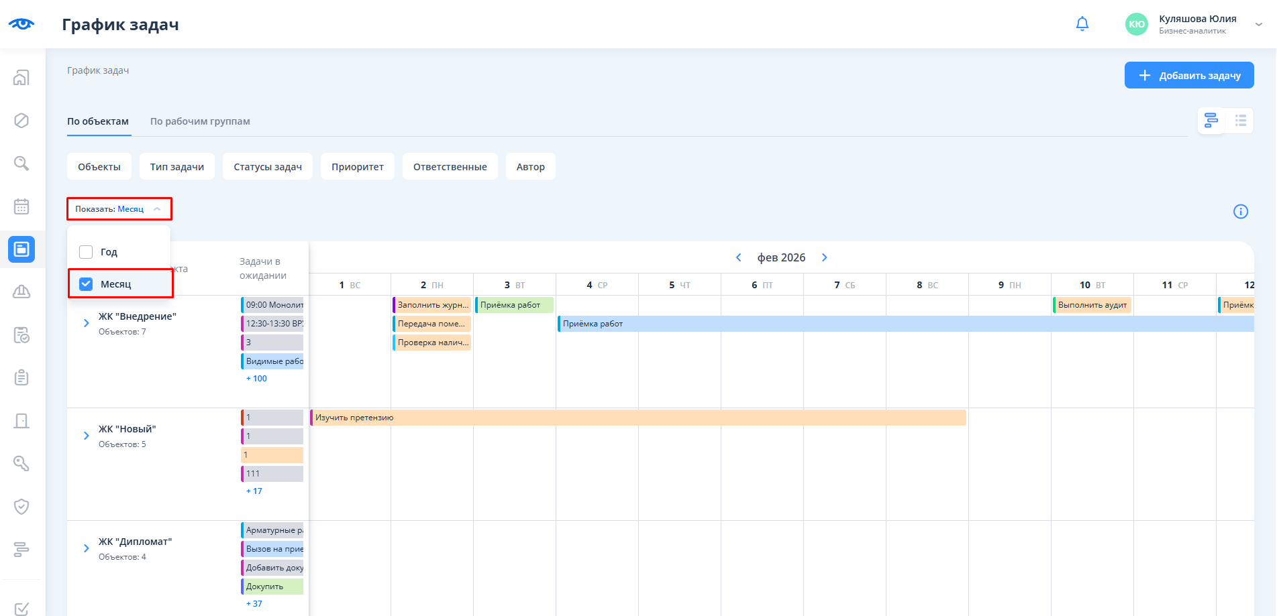Click the keys icon in sidebar
The height and width of the screenshot is (616, 1277).
click(x=21, y=464)
